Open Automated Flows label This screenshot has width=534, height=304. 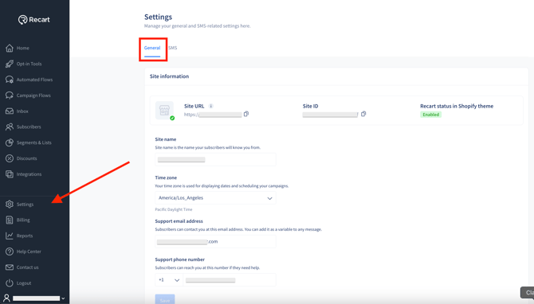[x=34, y=80]
